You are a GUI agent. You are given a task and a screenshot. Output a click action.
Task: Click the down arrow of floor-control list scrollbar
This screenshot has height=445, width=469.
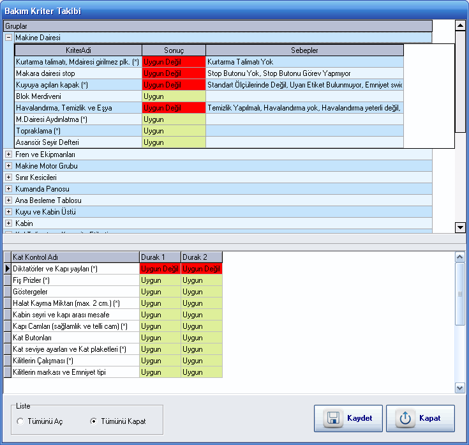[x=459, y=388]
